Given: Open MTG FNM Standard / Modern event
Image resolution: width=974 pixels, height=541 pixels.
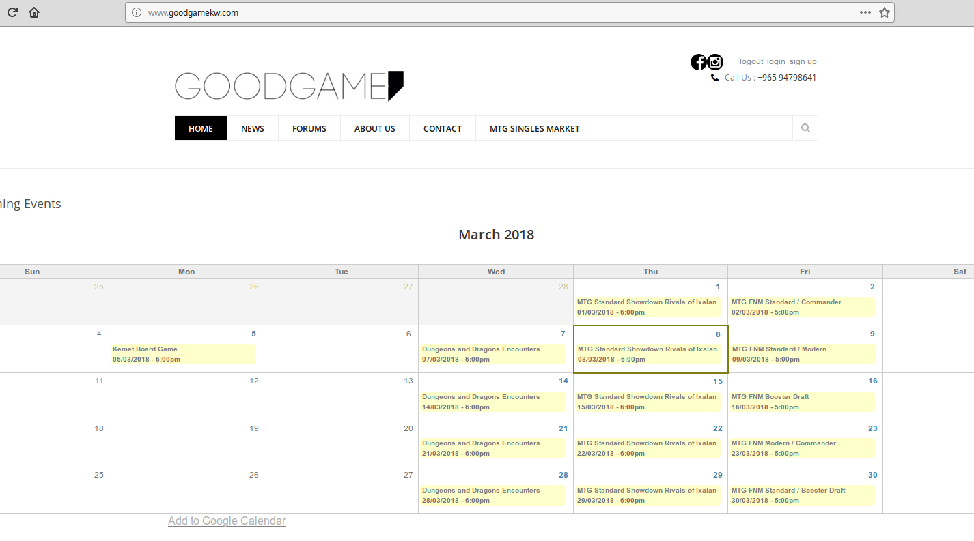Looking at the screenshot, I should (x=803, y=353).
